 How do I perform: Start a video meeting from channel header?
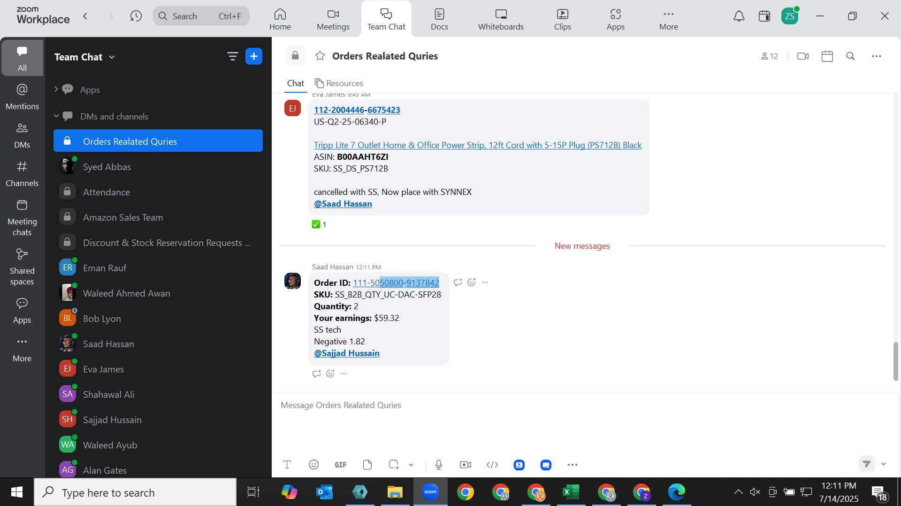pos(803,56)
